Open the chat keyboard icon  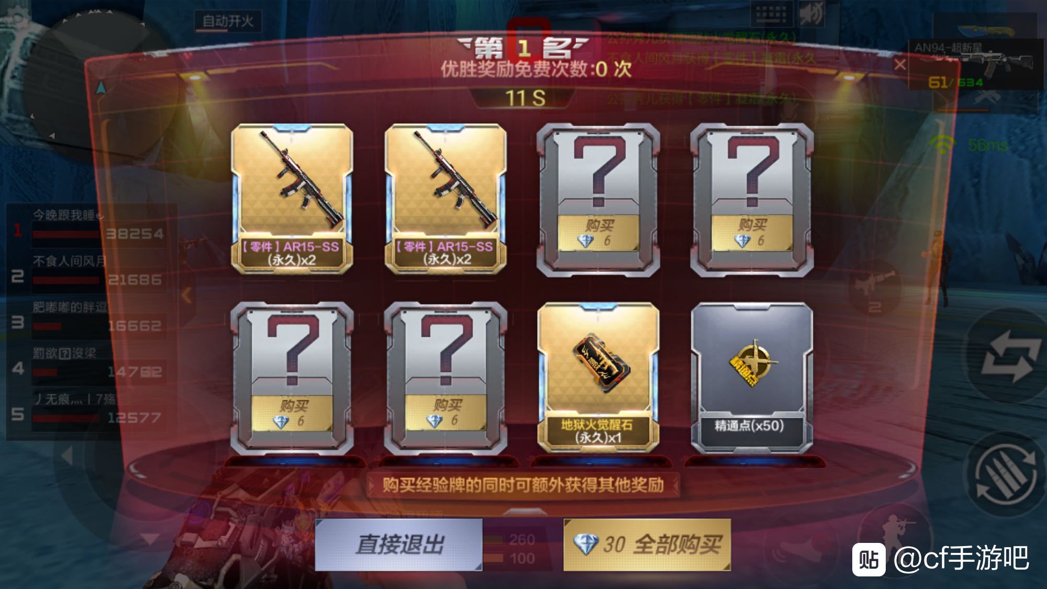pos(771,14)
